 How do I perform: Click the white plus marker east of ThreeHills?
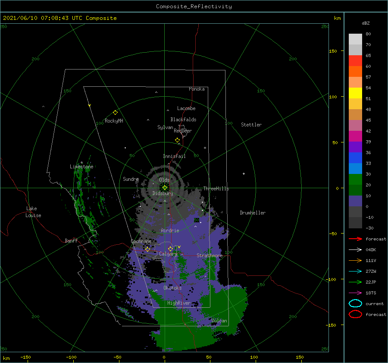(x=244, y=174)
